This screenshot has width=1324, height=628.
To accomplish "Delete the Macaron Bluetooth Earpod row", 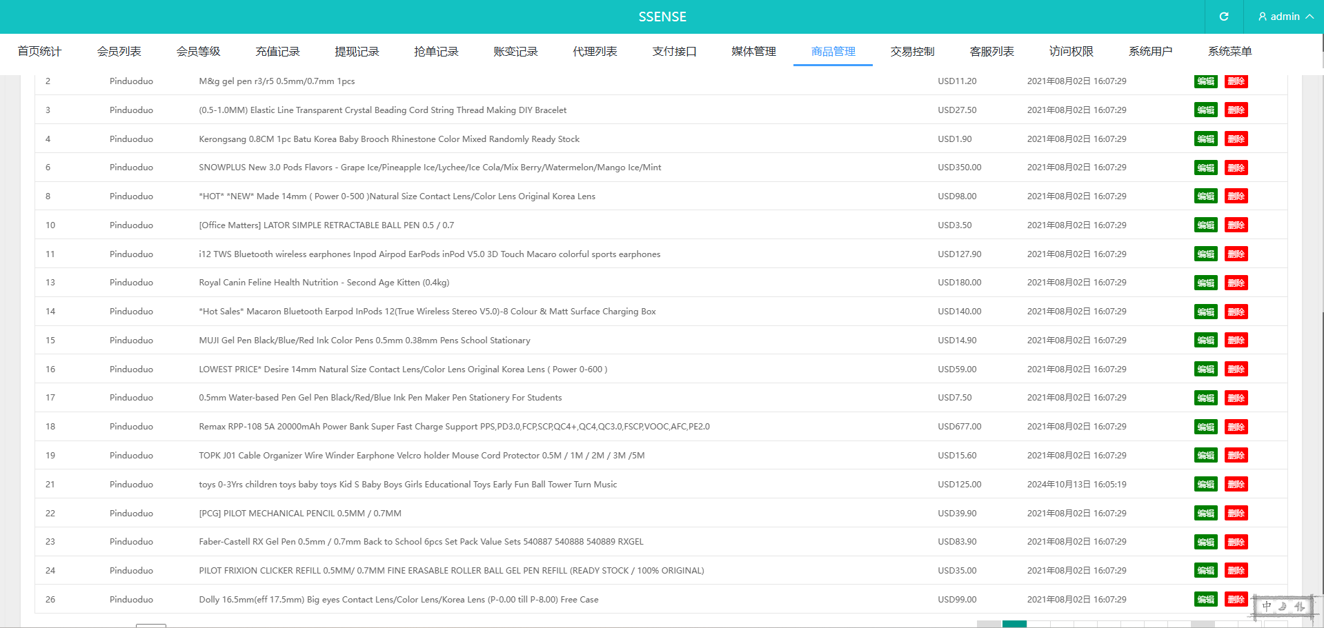I will coord(1236,312).
